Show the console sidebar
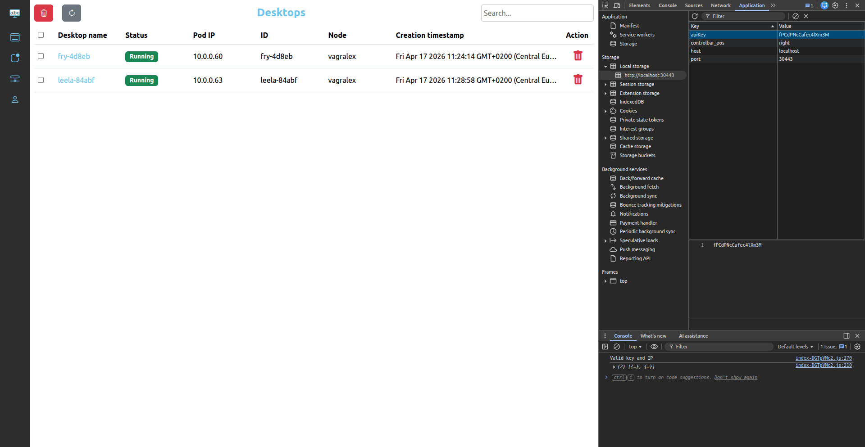This screenshot has height=447, width=865. tap(605, 347)
